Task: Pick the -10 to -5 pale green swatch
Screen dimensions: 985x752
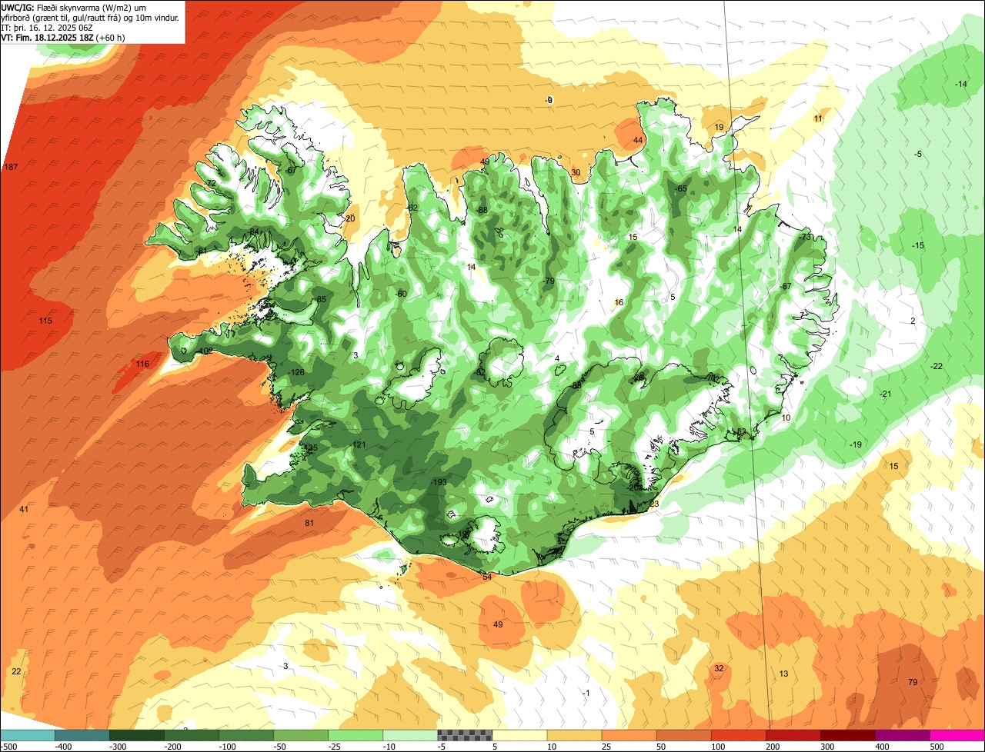Action: [x=409, y=735]
